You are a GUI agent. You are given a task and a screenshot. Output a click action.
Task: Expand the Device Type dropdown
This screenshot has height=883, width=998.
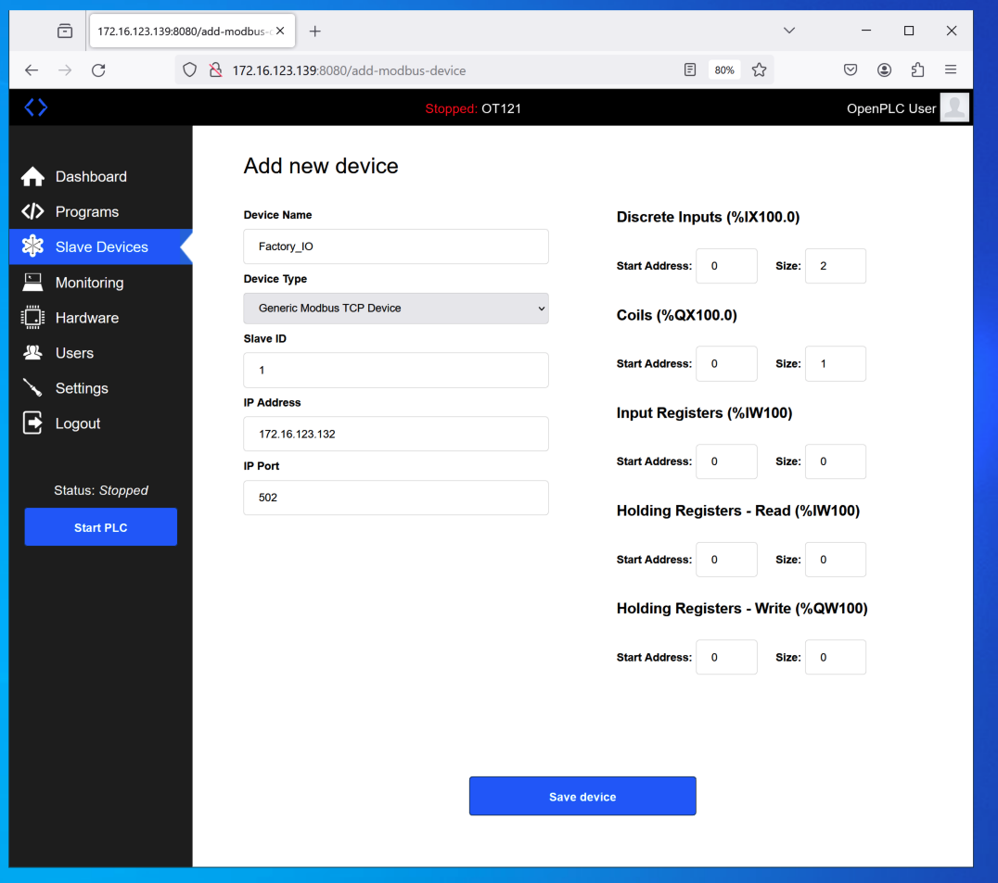pyautogui.click(x=396, y=309)
